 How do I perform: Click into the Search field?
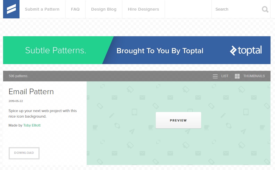237,9
